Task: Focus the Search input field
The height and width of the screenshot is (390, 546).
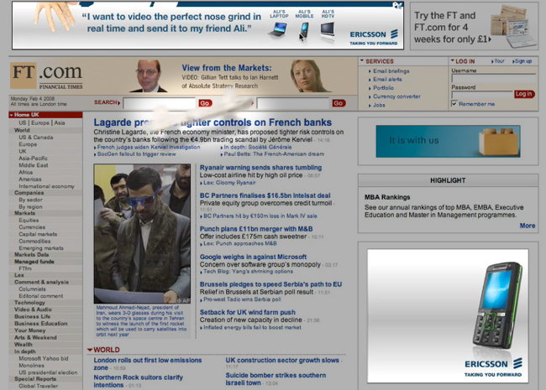Action: pos(159,103)
